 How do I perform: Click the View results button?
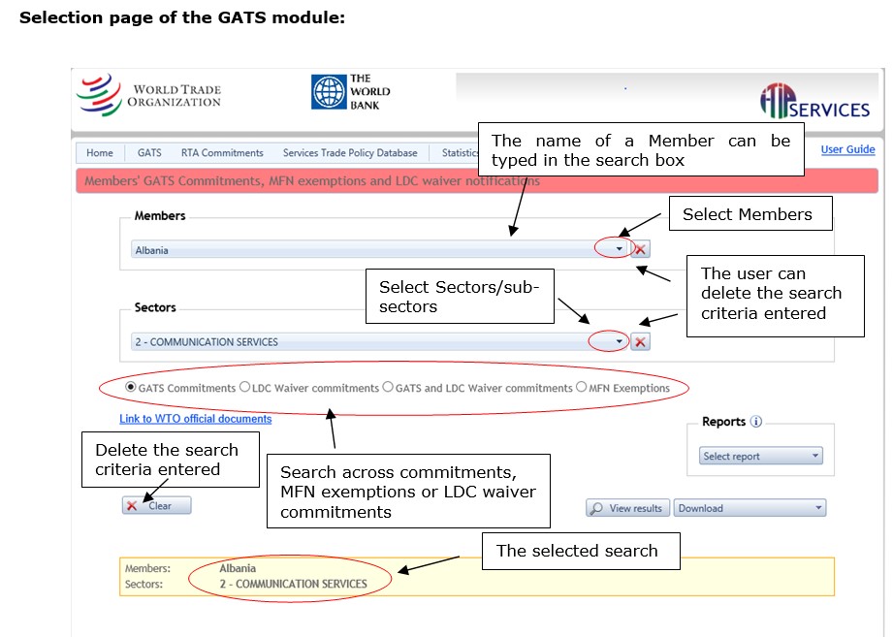coord(628,508)
